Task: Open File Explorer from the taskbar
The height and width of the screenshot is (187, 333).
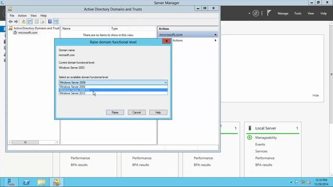Action: point(42,182)
